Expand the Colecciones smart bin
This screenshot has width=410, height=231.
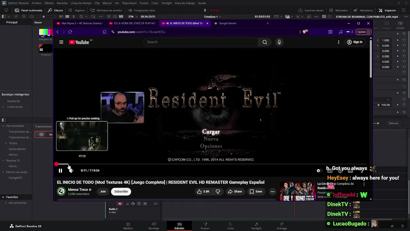click(3, 107)
